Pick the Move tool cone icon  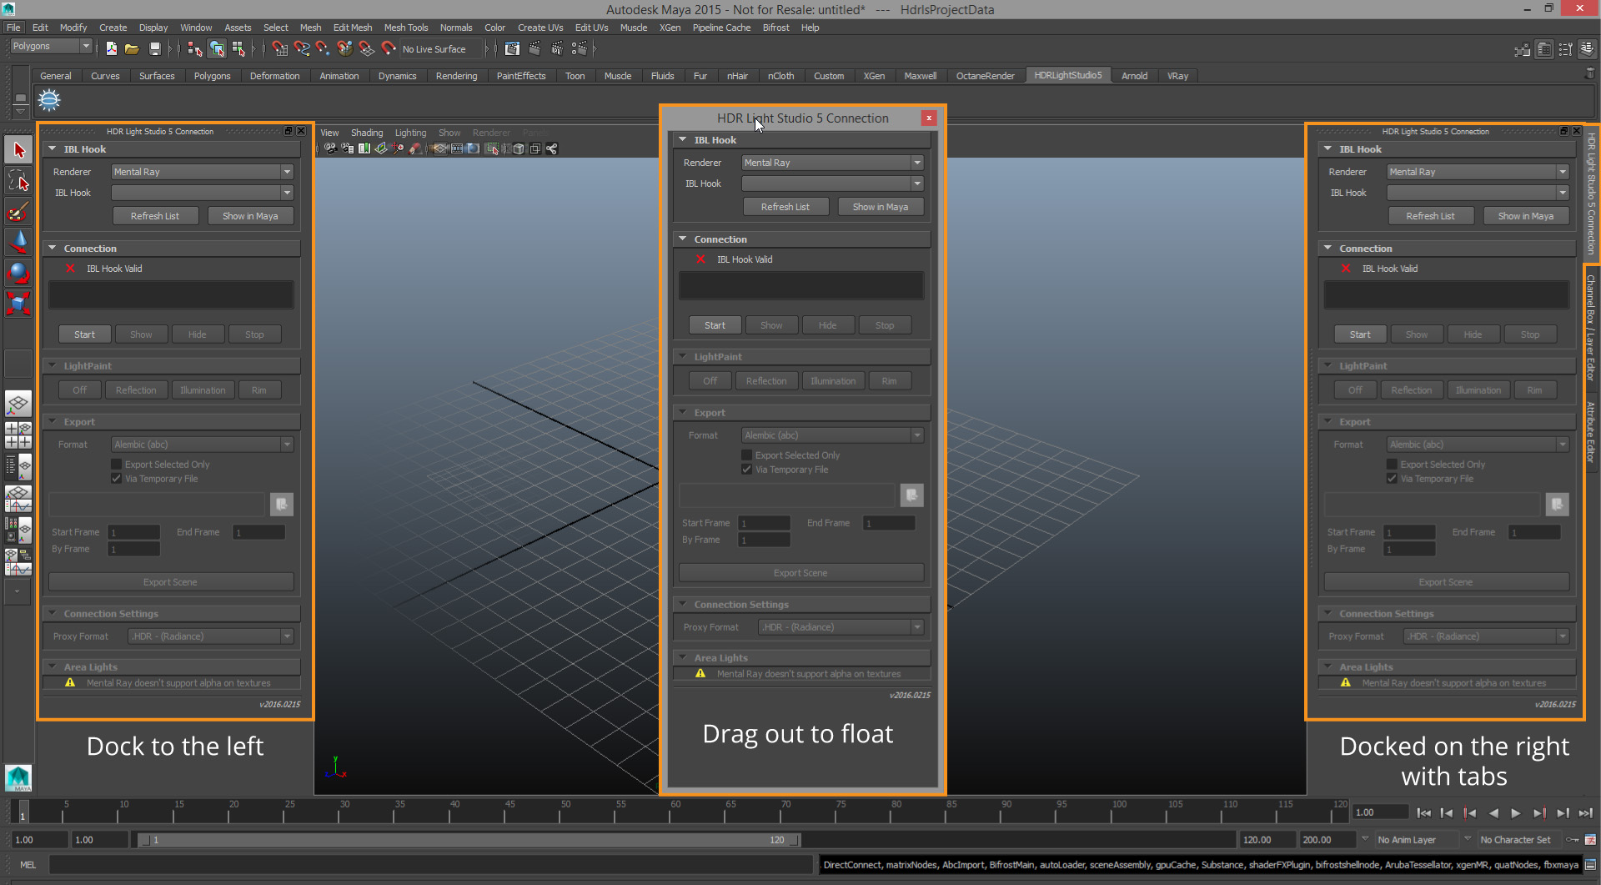tap(18, 242)
